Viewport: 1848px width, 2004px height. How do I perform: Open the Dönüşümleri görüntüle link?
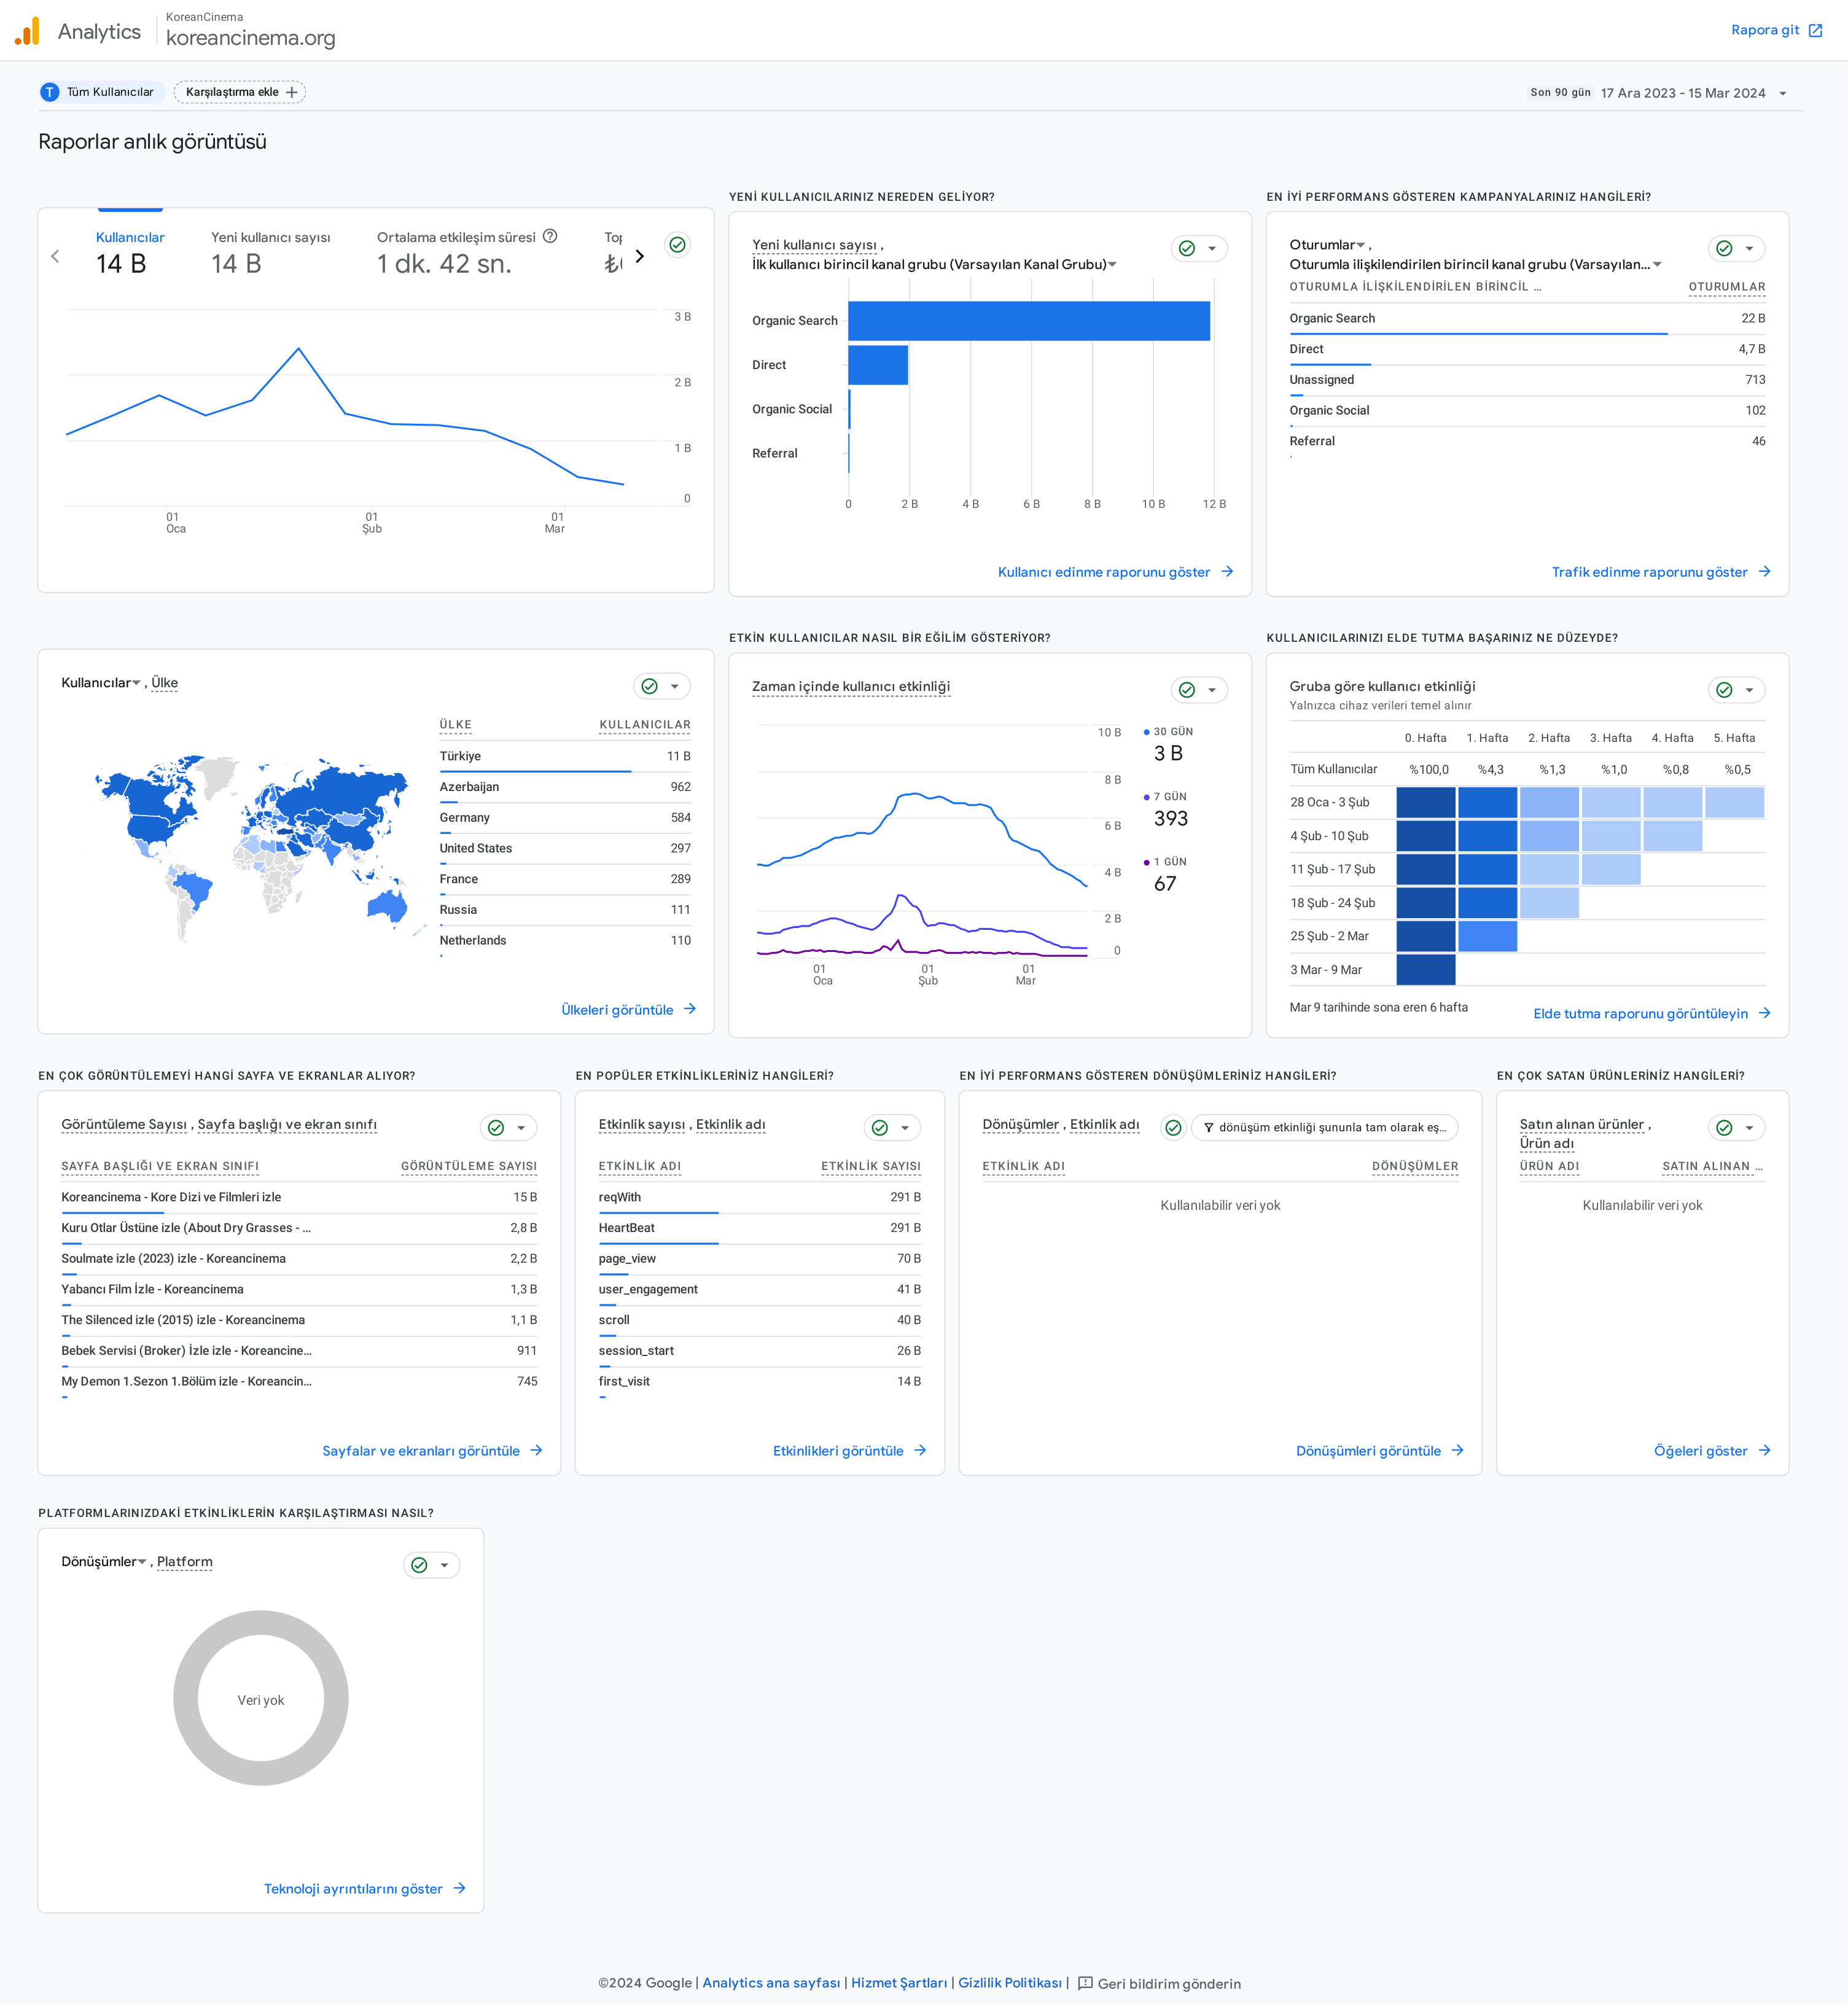[1379, 1450]
